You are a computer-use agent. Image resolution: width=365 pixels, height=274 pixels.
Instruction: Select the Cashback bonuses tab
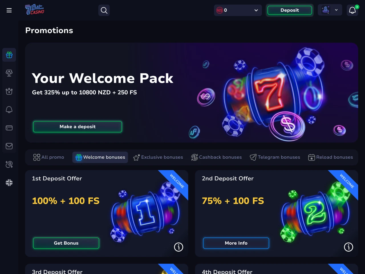216,157
